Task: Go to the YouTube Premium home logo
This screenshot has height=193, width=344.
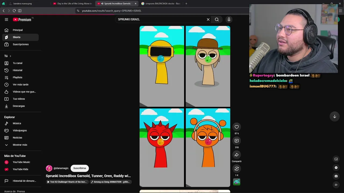Action: pos(22,19)
